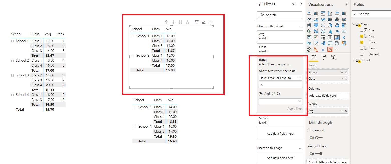Click the filter value field containing 5
391x164 pixels.
(x=281, y=85)
